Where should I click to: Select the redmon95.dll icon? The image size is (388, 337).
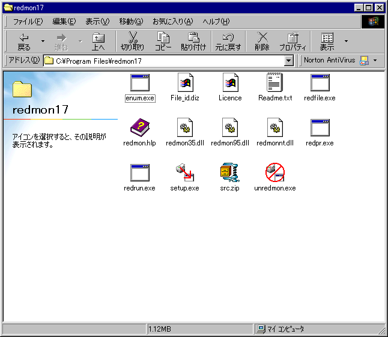(x=230, y=127)
